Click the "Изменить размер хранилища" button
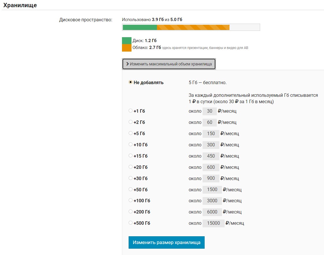The width and height of the screenshot is (324, 255). click(166, 242)
